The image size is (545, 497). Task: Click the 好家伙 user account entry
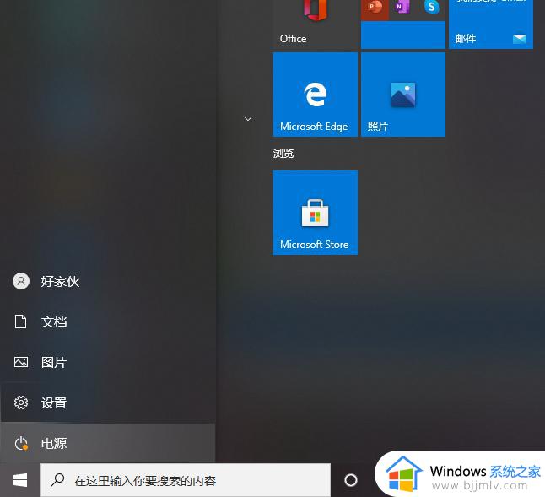pos(108,281)
